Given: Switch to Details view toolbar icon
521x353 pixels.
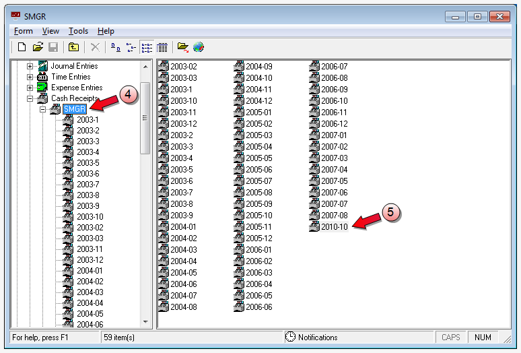Looking at the screenshot, I should tap(162, 47).
